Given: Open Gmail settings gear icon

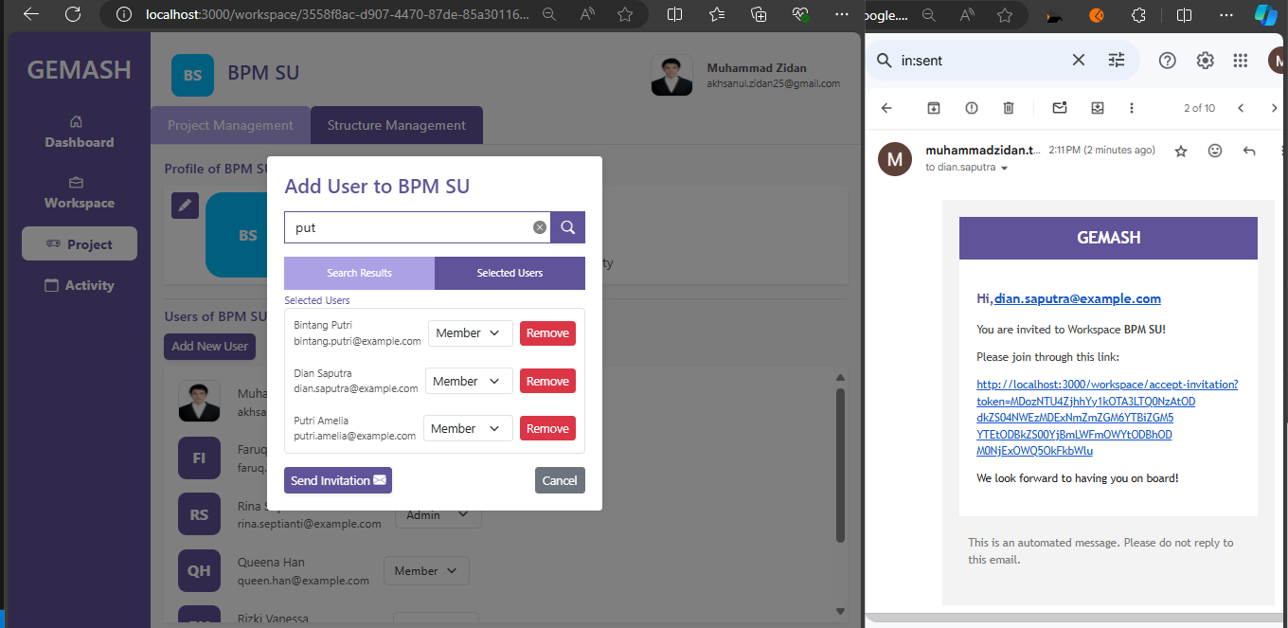Looking at the screenshot, I should [x=1205, y=61].
